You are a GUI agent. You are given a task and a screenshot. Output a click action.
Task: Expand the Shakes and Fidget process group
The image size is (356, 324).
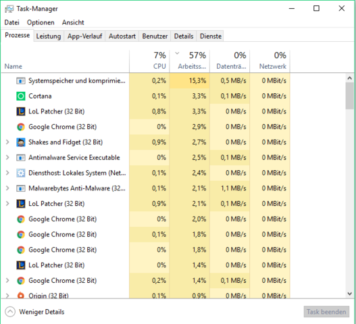pyautogui.click(x=7, y=142)
